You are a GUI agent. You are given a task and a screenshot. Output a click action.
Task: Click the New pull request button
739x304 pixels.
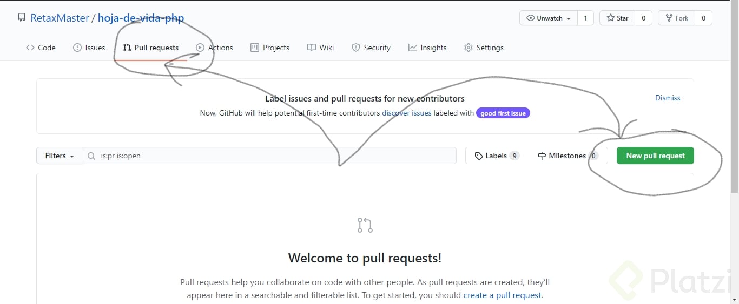click(x=655, y=156)
